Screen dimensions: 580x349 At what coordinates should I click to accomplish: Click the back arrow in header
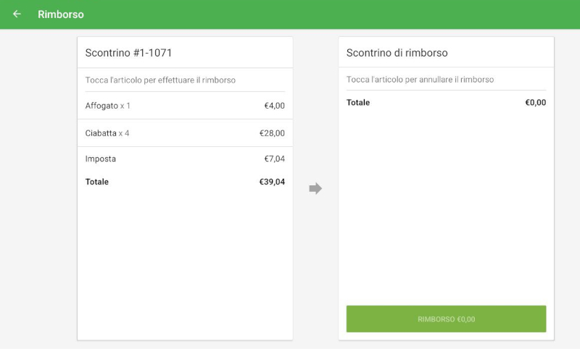pos(17,14)
